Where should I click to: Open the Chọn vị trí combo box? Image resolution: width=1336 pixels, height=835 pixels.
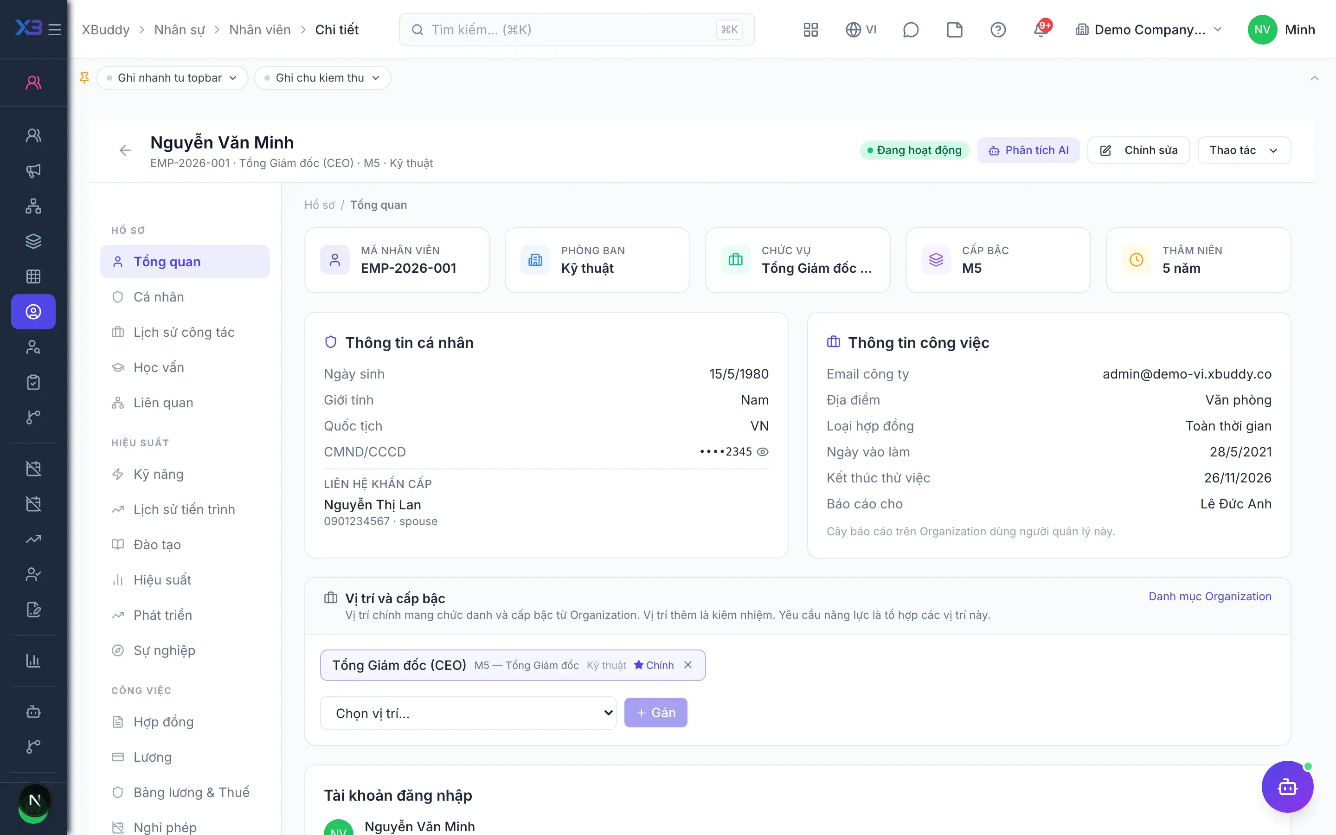tap(468, 713)
